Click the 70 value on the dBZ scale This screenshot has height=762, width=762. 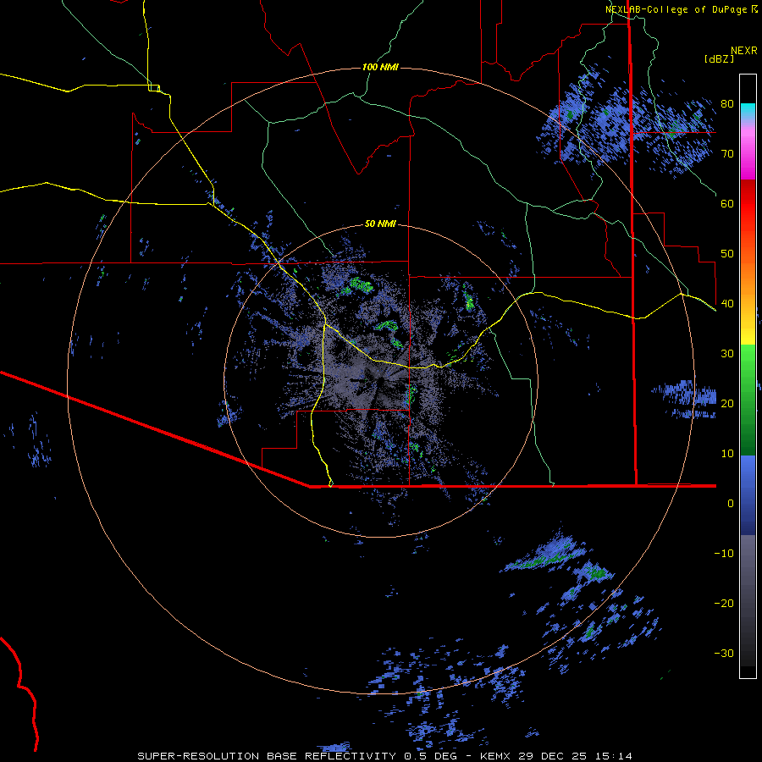click(727, 153)
